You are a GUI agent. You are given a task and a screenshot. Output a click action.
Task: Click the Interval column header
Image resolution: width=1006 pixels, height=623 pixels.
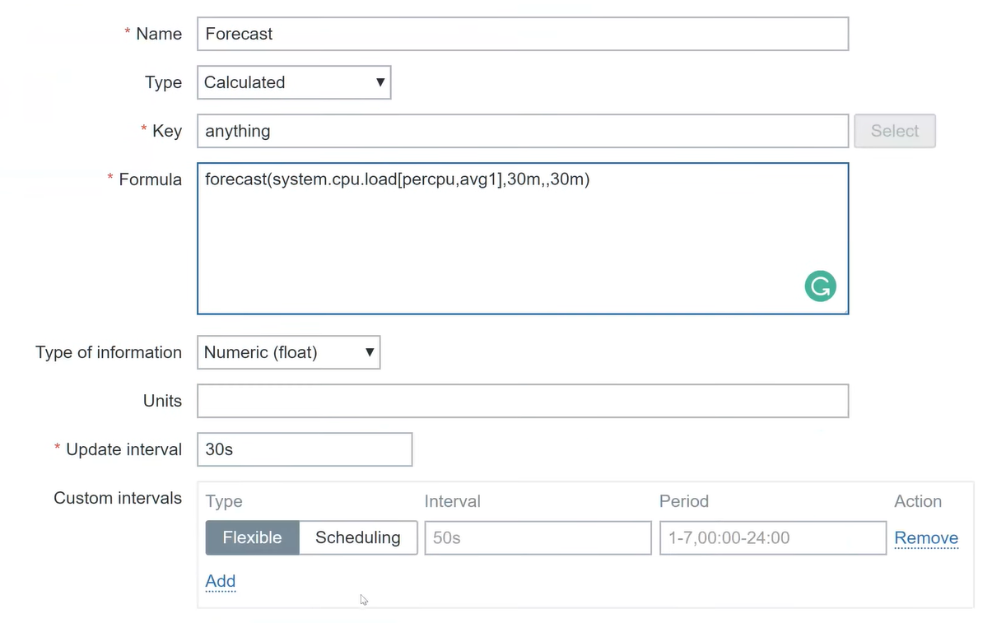pos(453,501)
